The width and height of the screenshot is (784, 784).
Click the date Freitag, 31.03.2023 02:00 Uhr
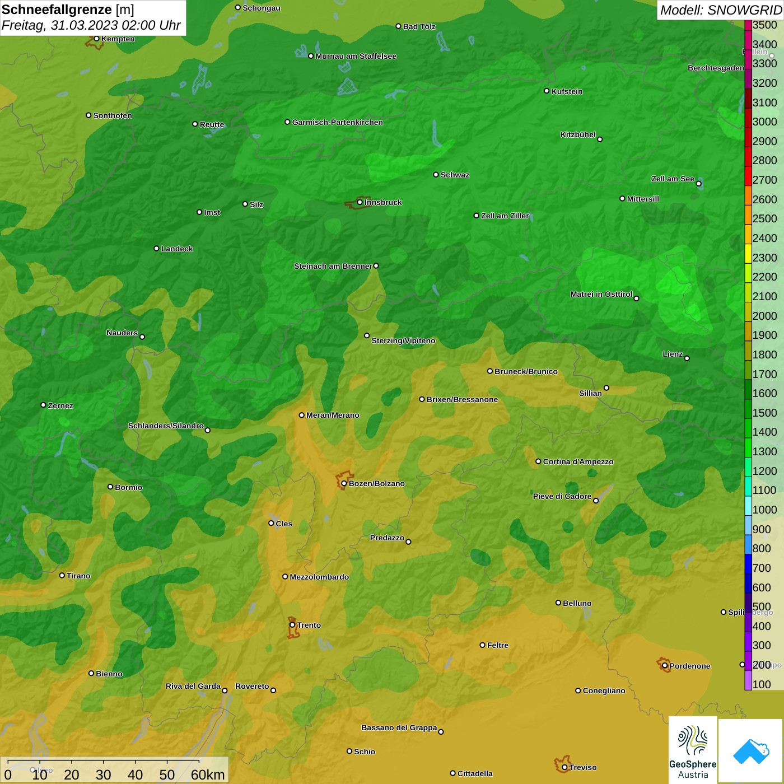(91, 25)
